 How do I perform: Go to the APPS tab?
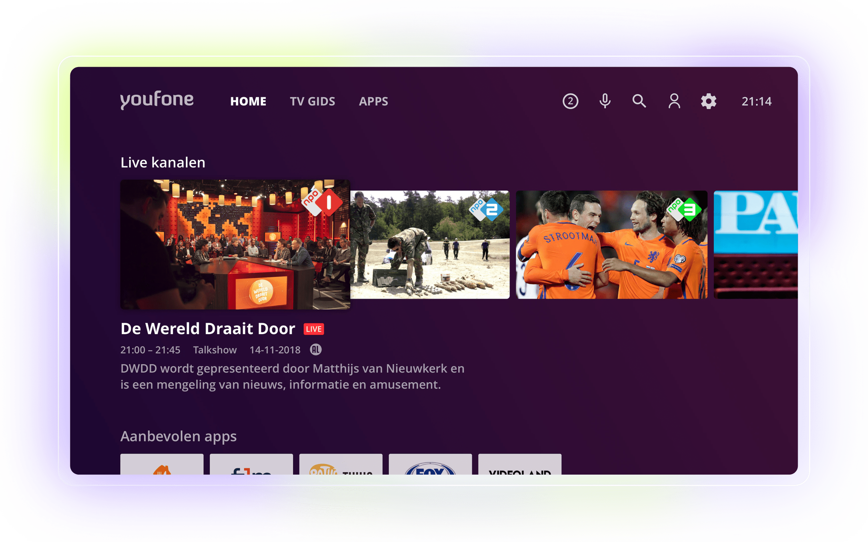[373, 101]
